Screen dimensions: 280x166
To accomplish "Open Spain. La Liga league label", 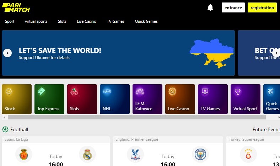I will pyautogui.click(x=16, y=139).
